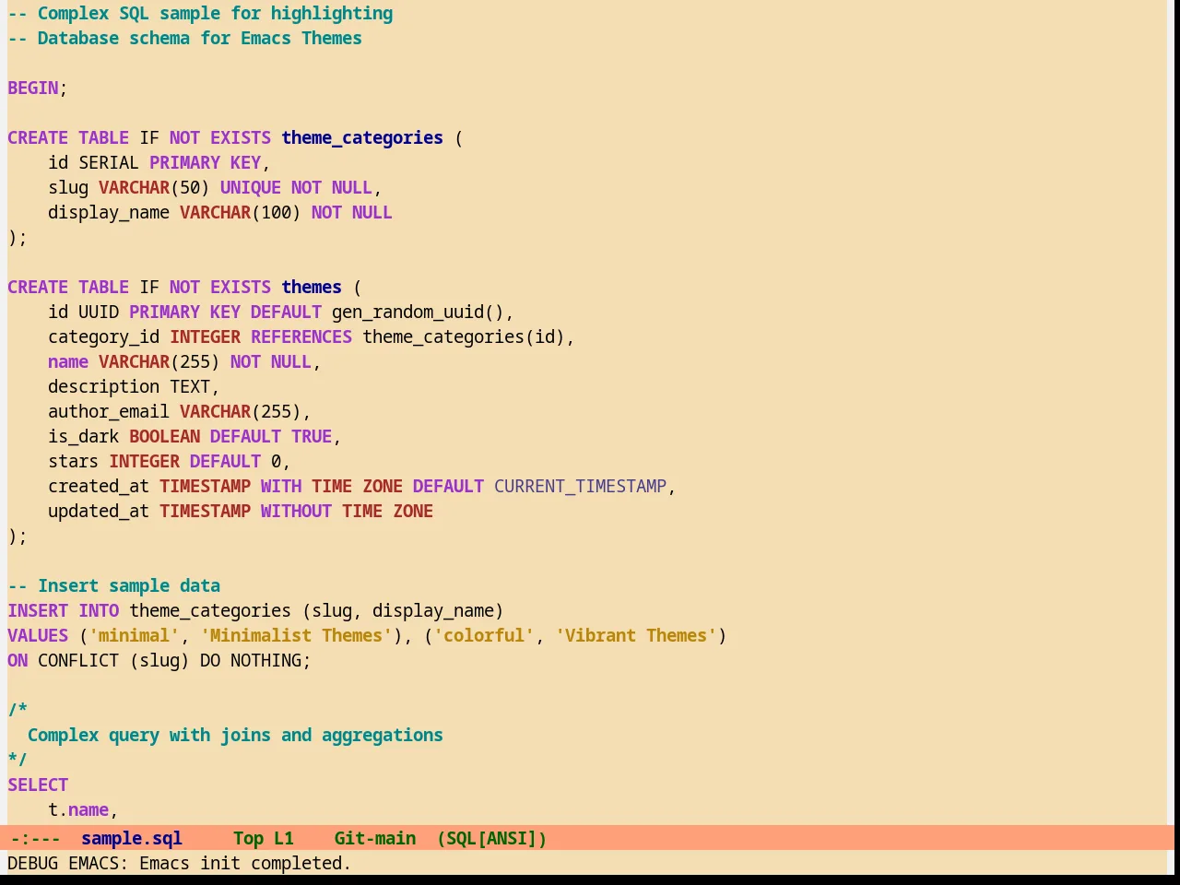
Task: Click the UNIQUE keyword on slug line
Action: pyautogui.click(x=251, y=187)
